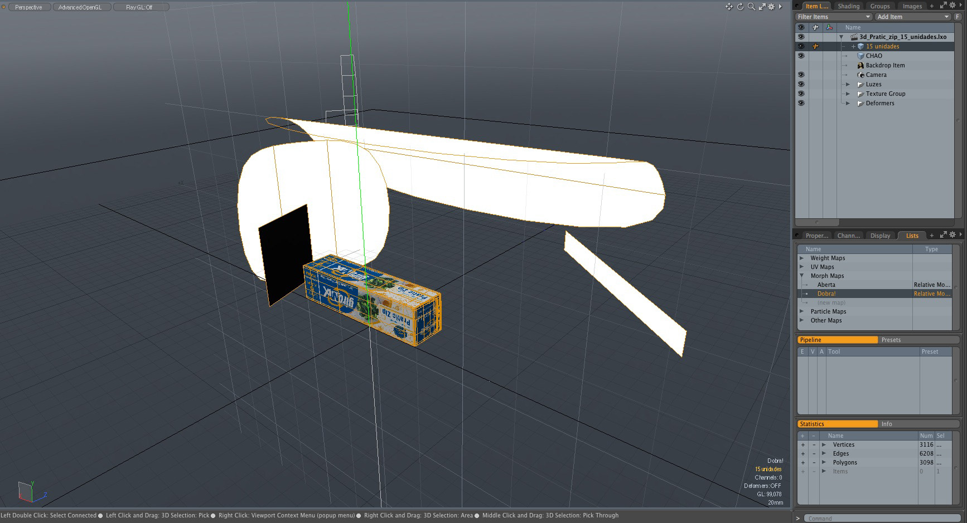This screenshot has width=967, height=523.
Task: Click the minus button for Polygons statistics
Action: (x=814, y=462)
